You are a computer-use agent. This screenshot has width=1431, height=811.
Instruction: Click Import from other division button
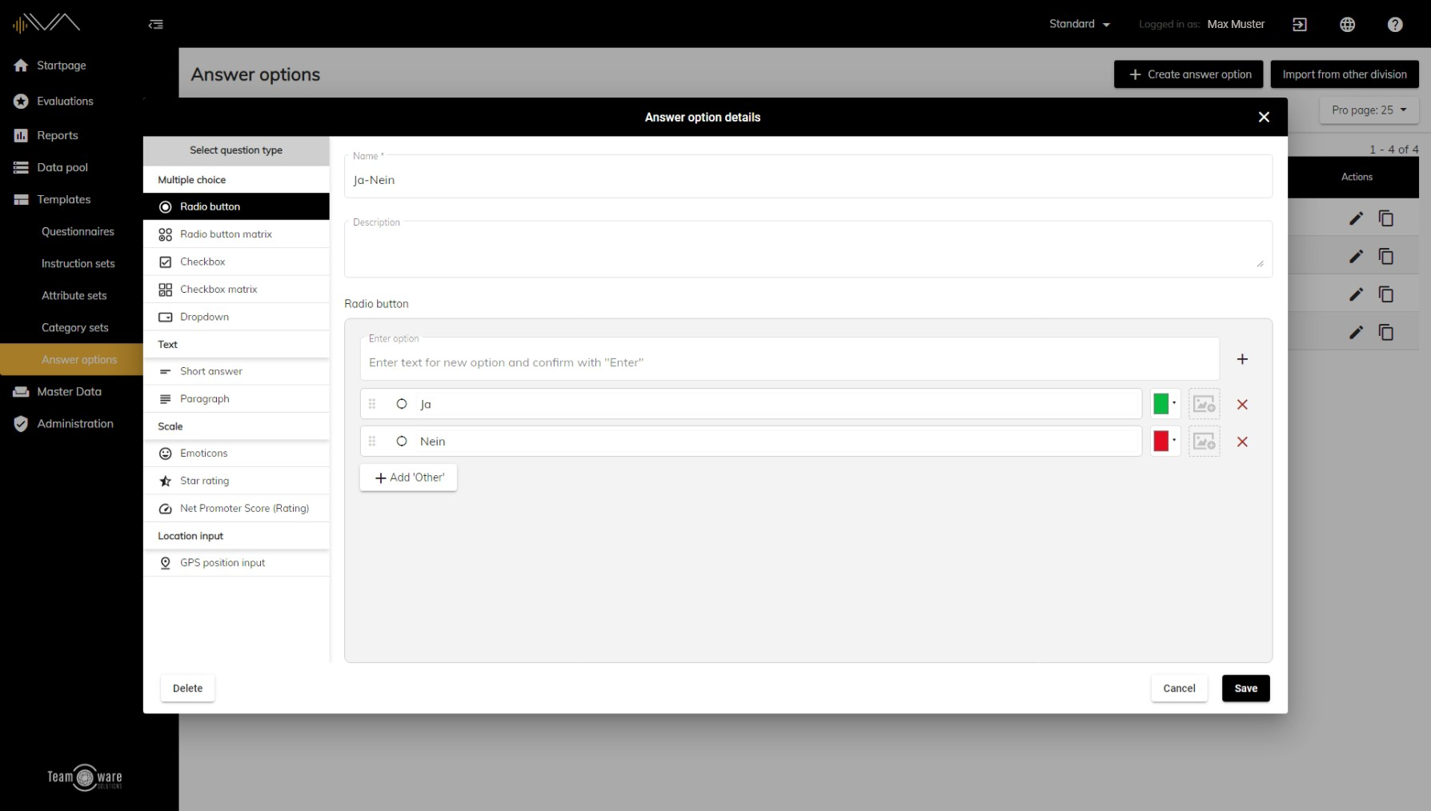point(1345,74)
